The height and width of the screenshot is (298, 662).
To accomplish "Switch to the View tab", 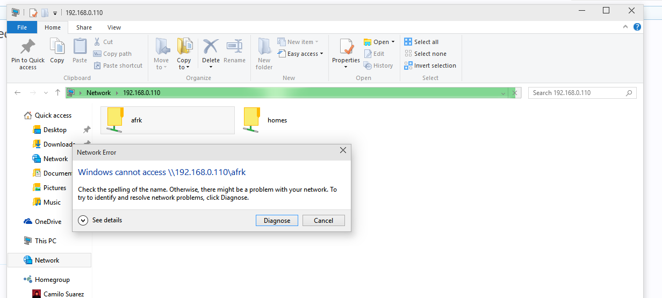I will (x=114, y=27).
